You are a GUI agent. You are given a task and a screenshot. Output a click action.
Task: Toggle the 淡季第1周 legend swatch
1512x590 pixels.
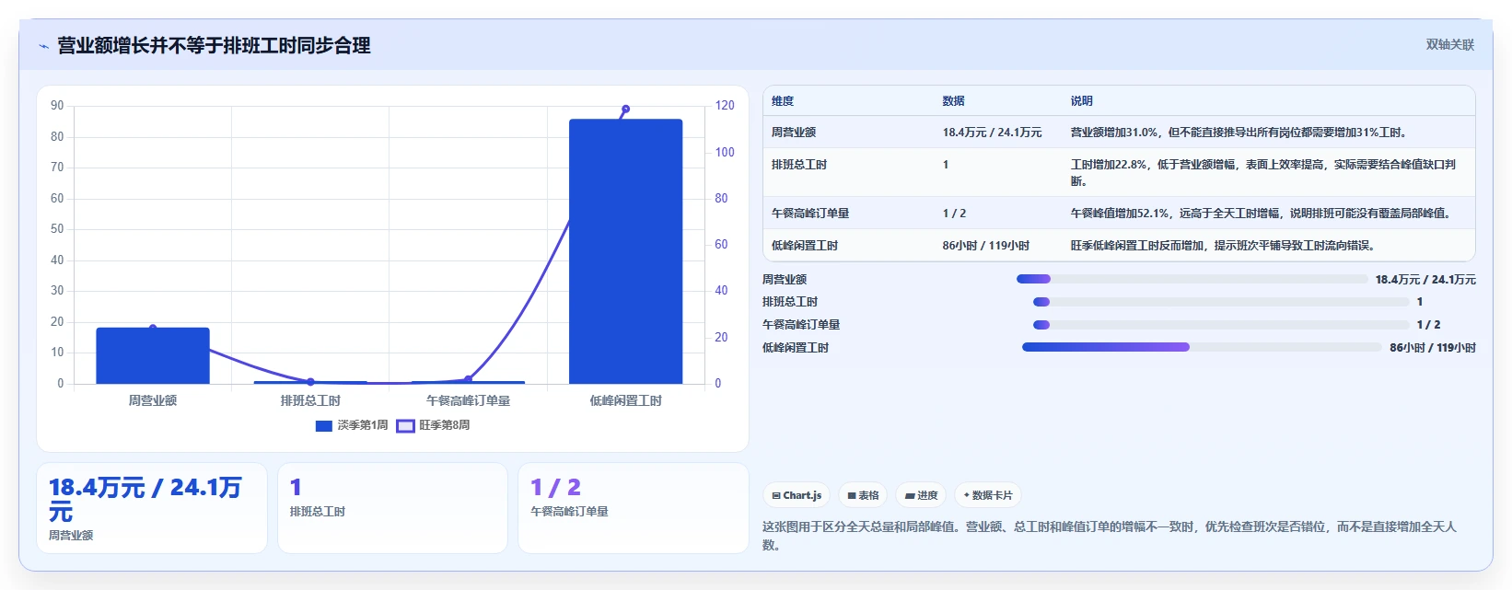323,425
